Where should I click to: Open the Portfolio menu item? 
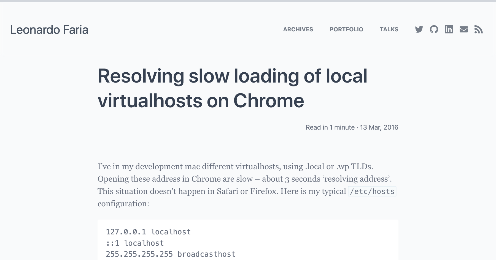pyautogui.click(x=346, y=29)
